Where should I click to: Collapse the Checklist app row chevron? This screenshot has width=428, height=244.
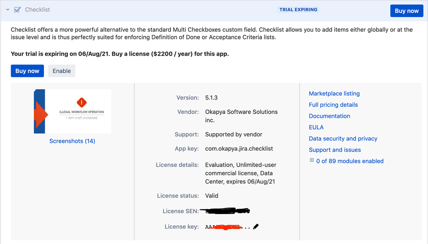point(8,10)
